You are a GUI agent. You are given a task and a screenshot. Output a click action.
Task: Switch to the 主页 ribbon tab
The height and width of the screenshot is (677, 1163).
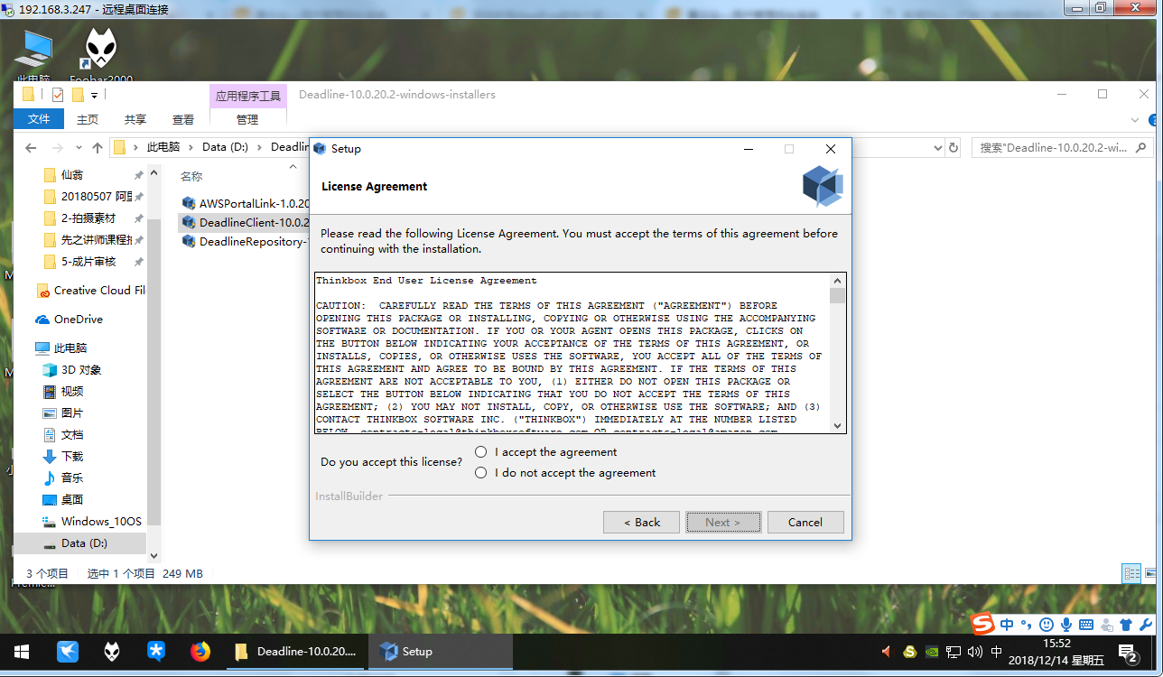[88, 119]
